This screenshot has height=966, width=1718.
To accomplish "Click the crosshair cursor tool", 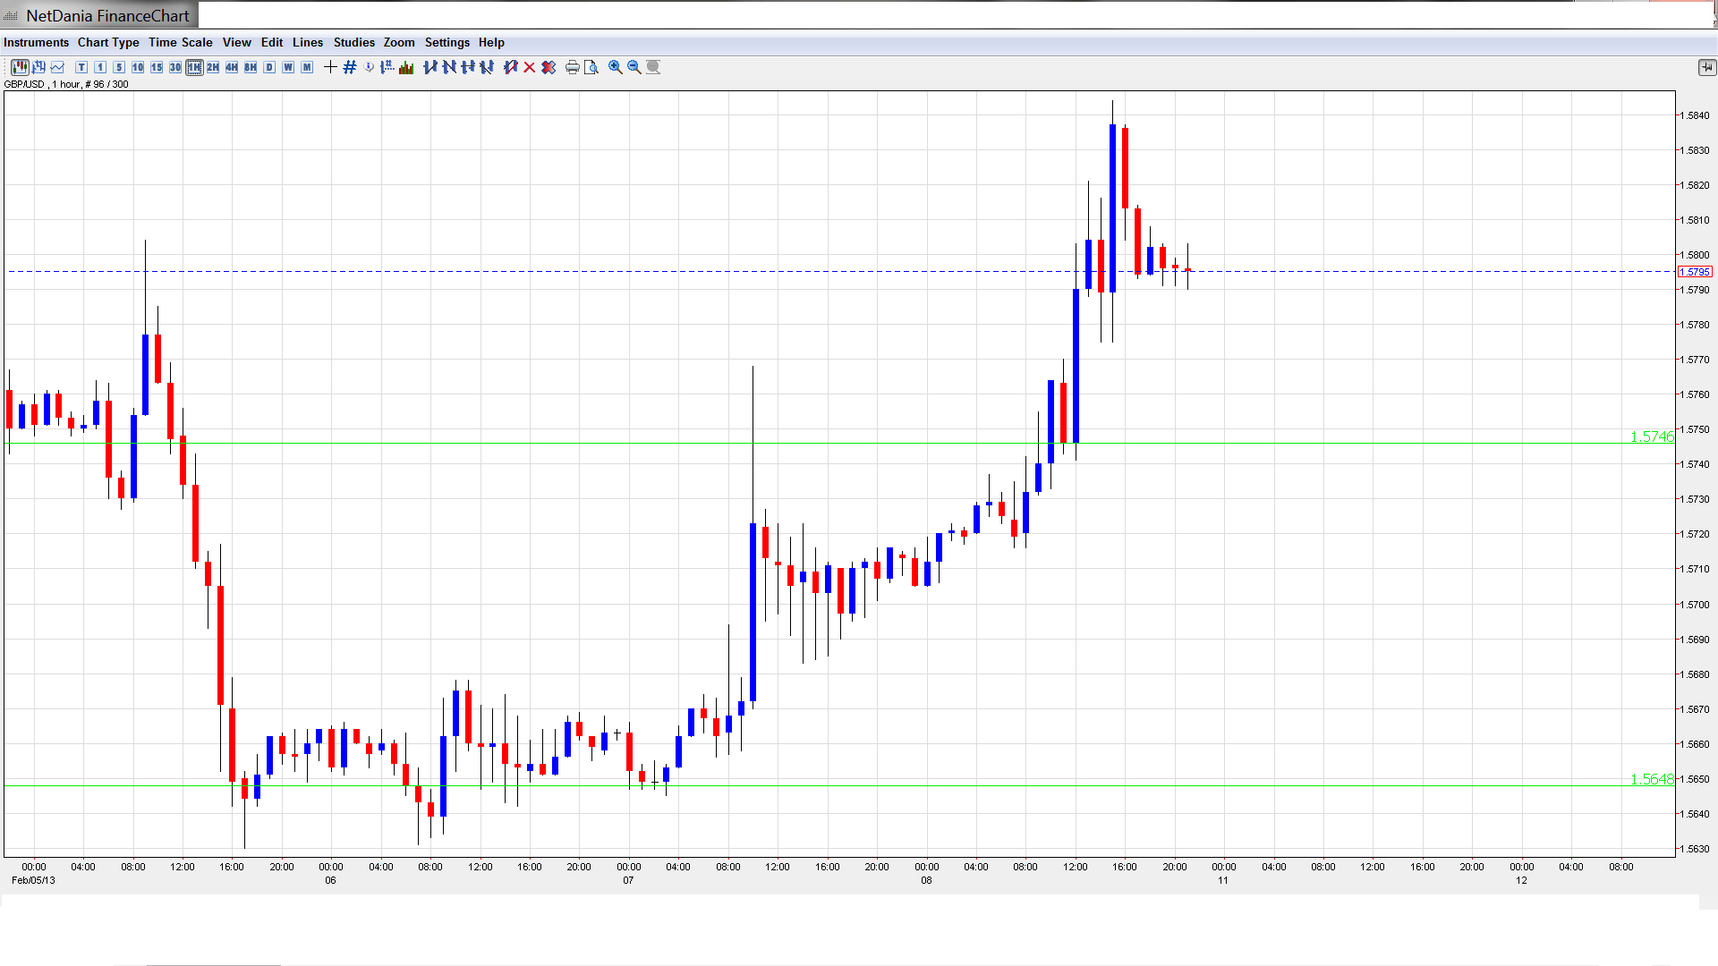I will click(330, 67).
